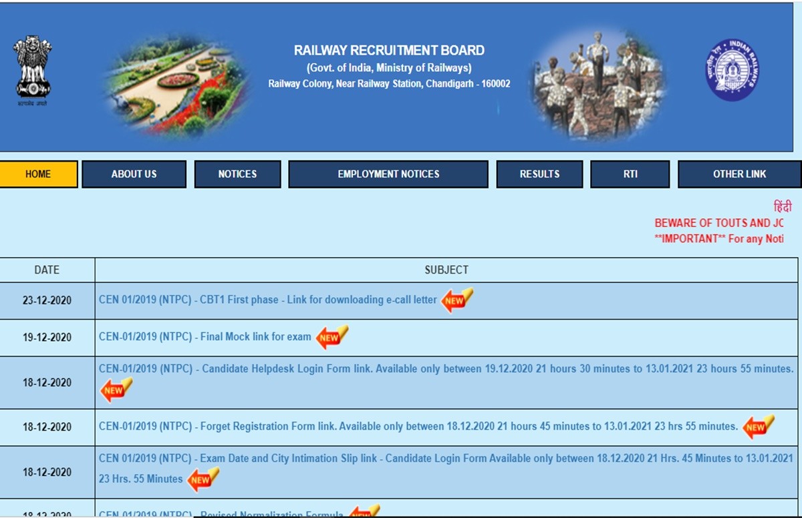Image resolution: width=802 pixels, height=518 pixels.
Task: Click the rock sculptures photo in header
Action: (597, 83)
